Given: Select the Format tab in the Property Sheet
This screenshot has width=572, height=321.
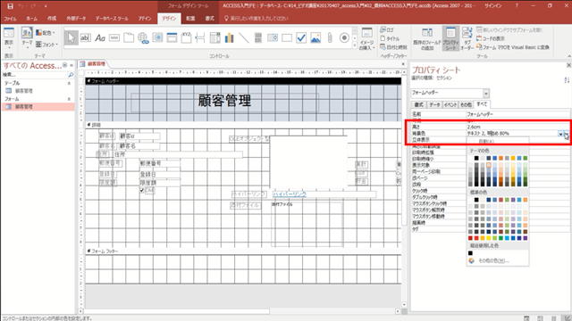Looking at the screenshot, I should [x=419, y=105].
